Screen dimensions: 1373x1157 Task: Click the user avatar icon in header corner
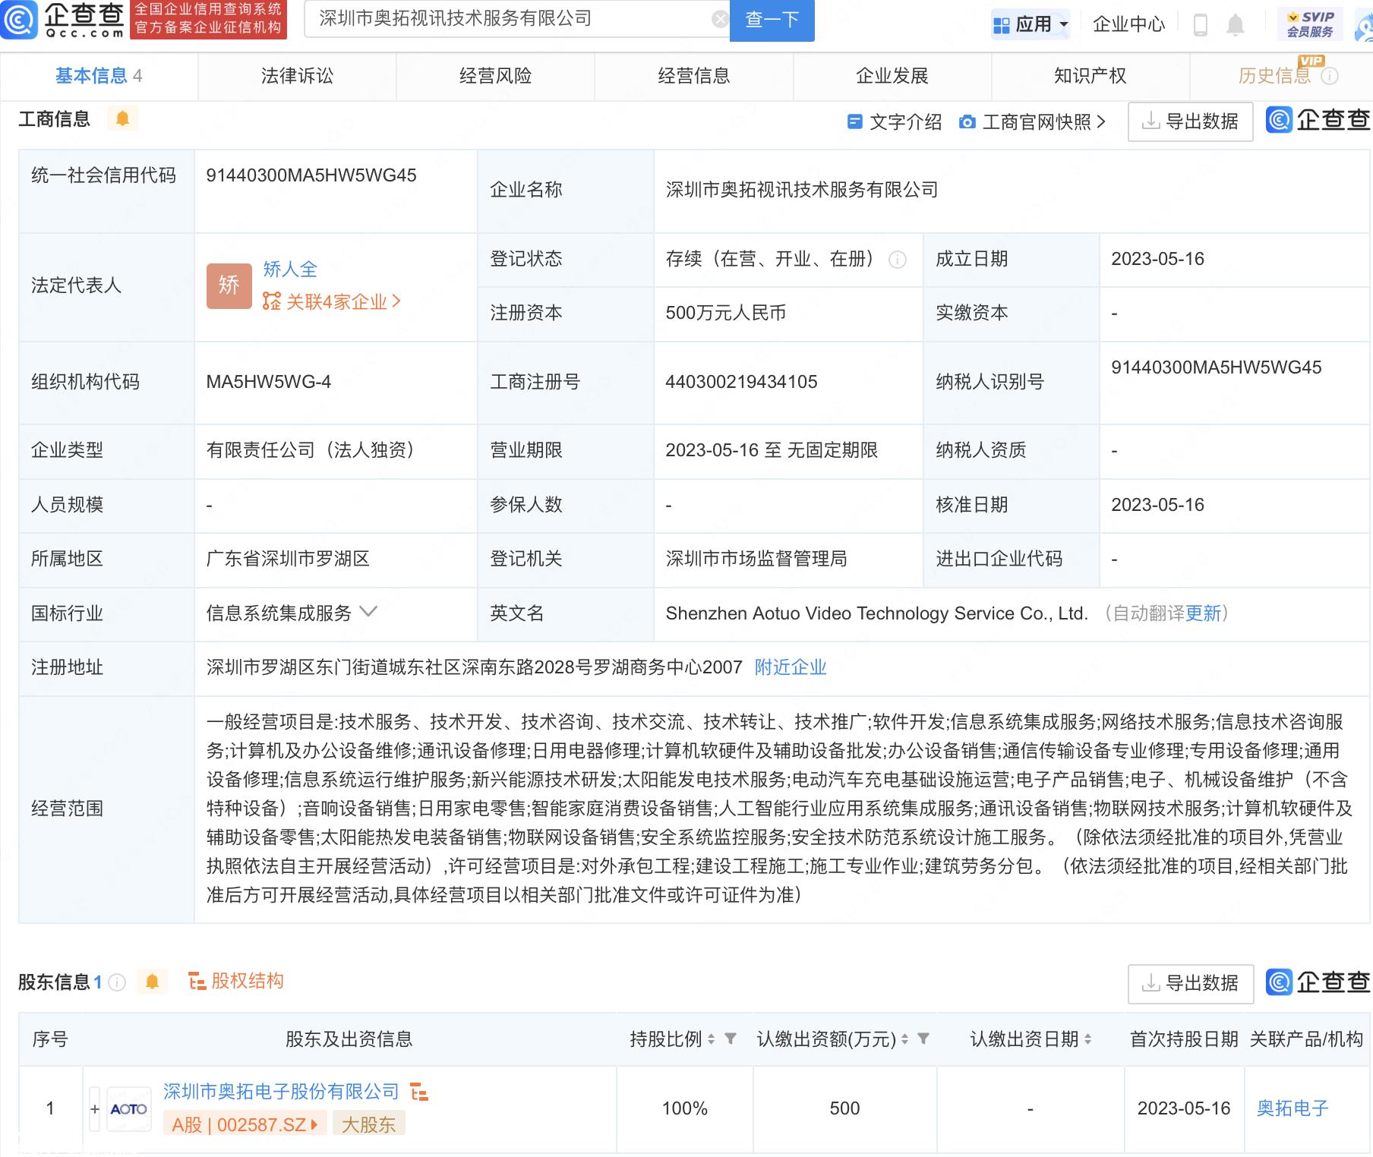tap(1363, 24)
